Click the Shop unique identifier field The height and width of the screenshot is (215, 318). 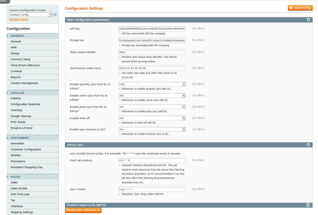click(152, 52)
